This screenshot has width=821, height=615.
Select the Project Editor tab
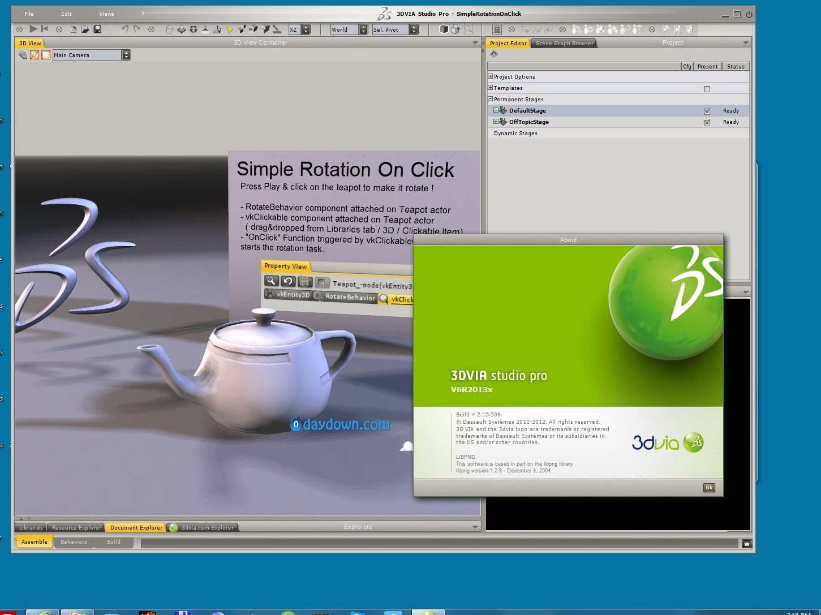pyautogui.click(x=508, y=43)
